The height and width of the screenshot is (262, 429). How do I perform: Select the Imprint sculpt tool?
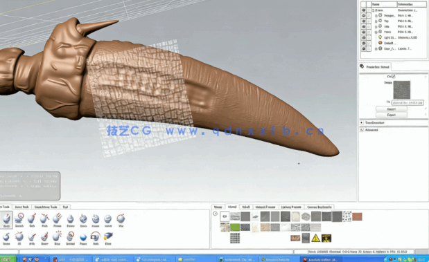point(108,220)
